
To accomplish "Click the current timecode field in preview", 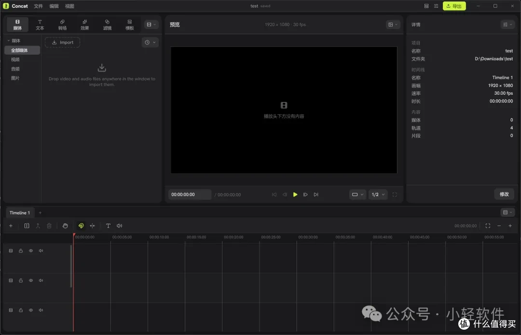I will click(x=190, y=195).
